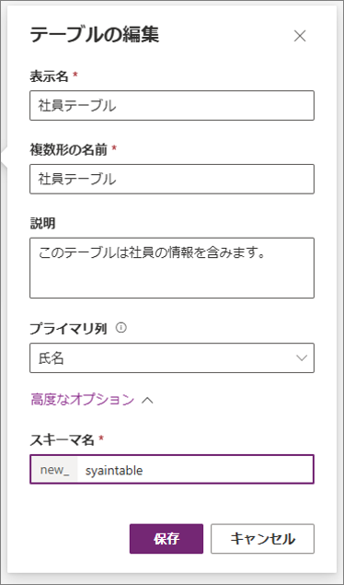Focus the 表示名 text field

(x=172, y=106)
